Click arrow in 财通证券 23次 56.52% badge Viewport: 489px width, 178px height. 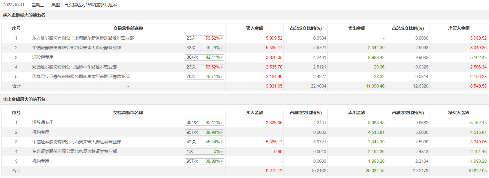[x=222, y=67]
